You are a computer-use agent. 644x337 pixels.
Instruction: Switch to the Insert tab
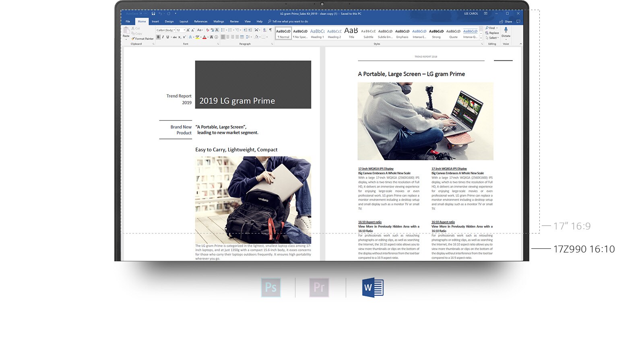(155, 21)
